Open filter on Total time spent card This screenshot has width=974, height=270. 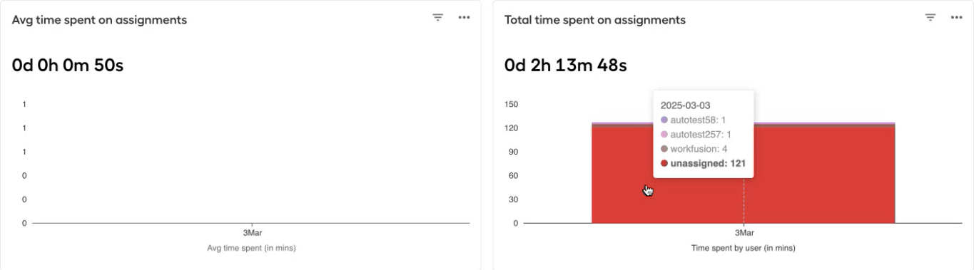point(930,18)
